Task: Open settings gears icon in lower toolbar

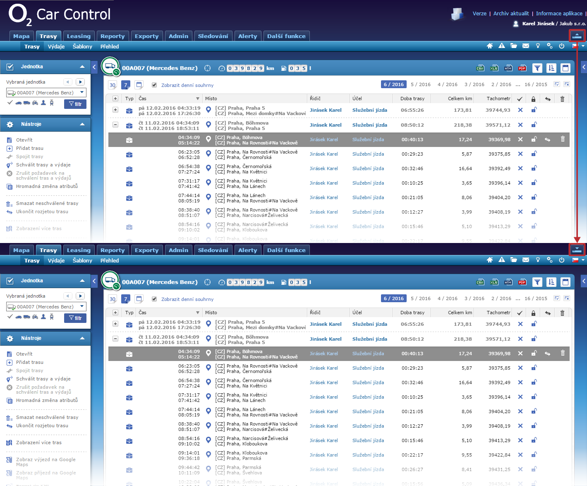Action: 550,260
